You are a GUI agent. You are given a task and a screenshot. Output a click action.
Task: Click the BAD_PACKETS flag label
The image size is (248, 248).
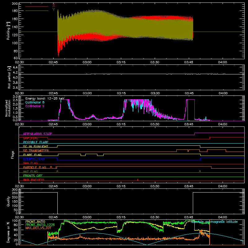[34, 180]
